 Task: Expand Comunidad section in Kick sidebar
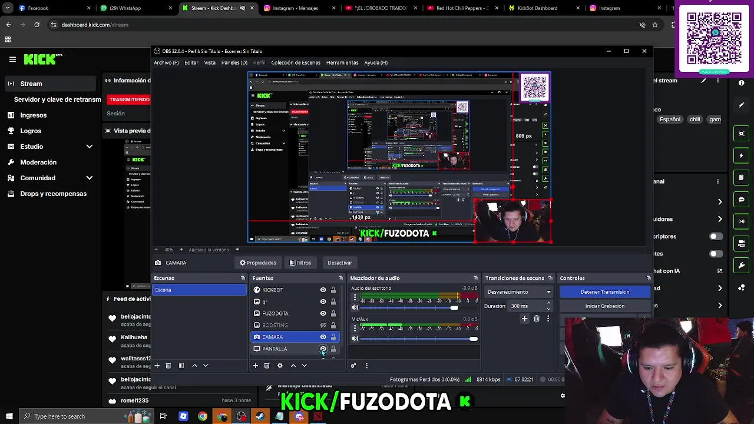click(90, 178)
